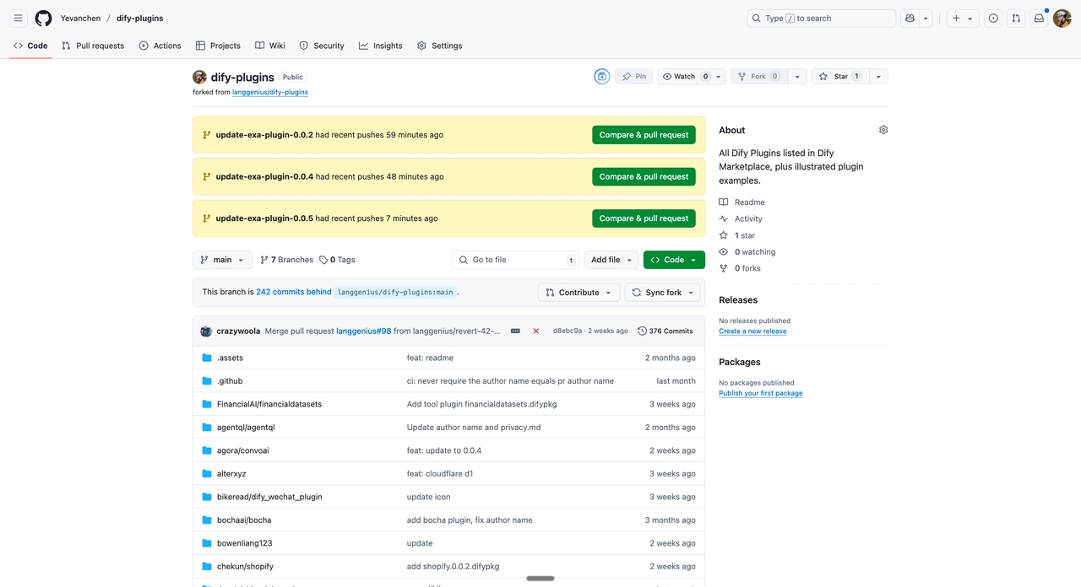Screen dimensions: 1081x587
Task: Click the About settings gear icon
Action: point(883,130)
